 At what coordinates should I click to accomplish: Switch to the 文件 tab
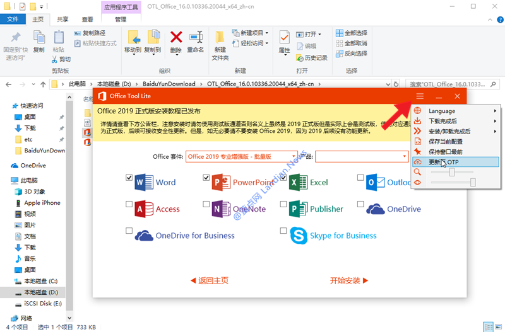13,20
